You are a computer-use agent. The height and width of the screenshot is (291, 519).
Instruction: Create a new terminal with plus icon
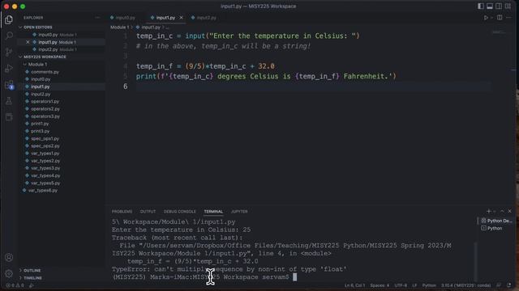pos(488,211)
